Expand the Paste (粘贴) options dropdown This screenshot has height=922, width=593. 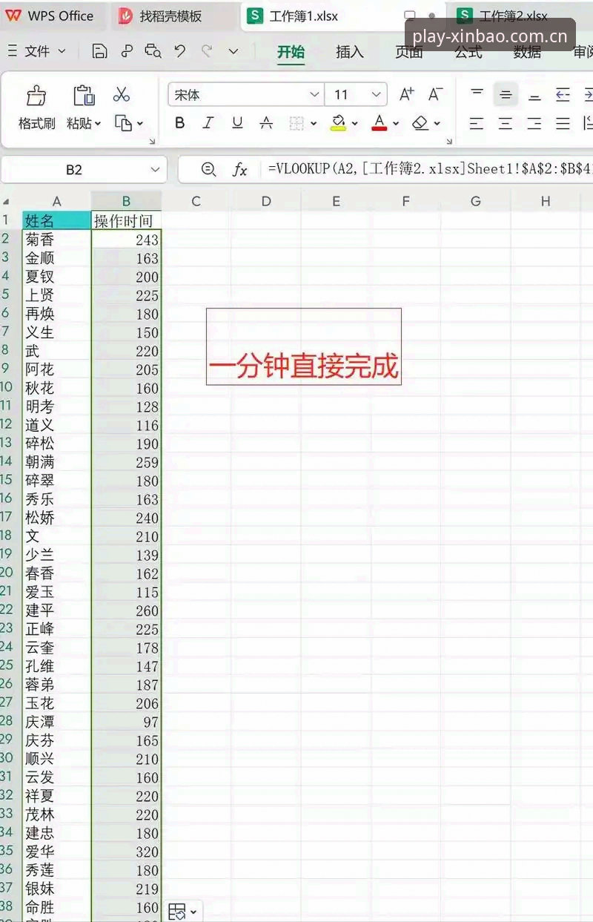(x=97, y=124)
